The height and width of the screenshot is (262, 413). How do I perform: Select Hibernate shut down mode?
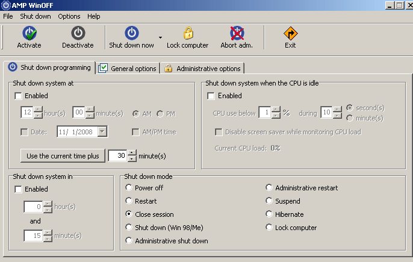[269, 214]
